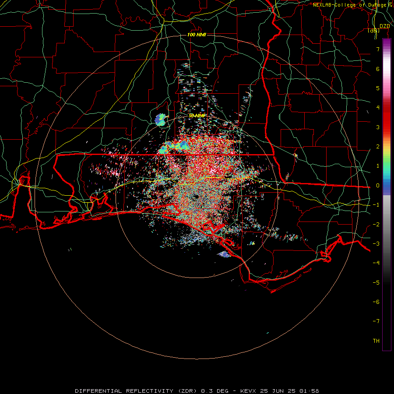
Task: Click the [dB] units label
Action: pos(373,31)
